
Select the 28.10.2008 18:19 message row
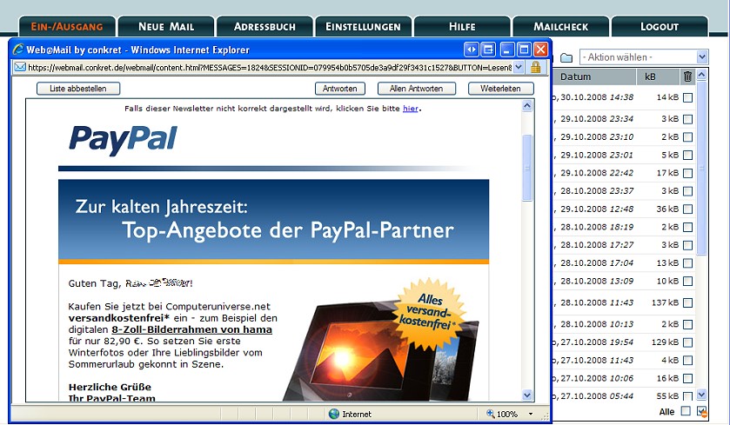(x=624, y=227)
